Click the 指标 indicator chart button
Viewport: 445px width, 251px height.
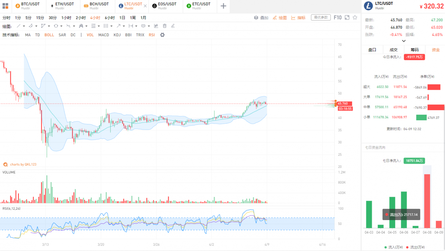click(x=298, y=18)
